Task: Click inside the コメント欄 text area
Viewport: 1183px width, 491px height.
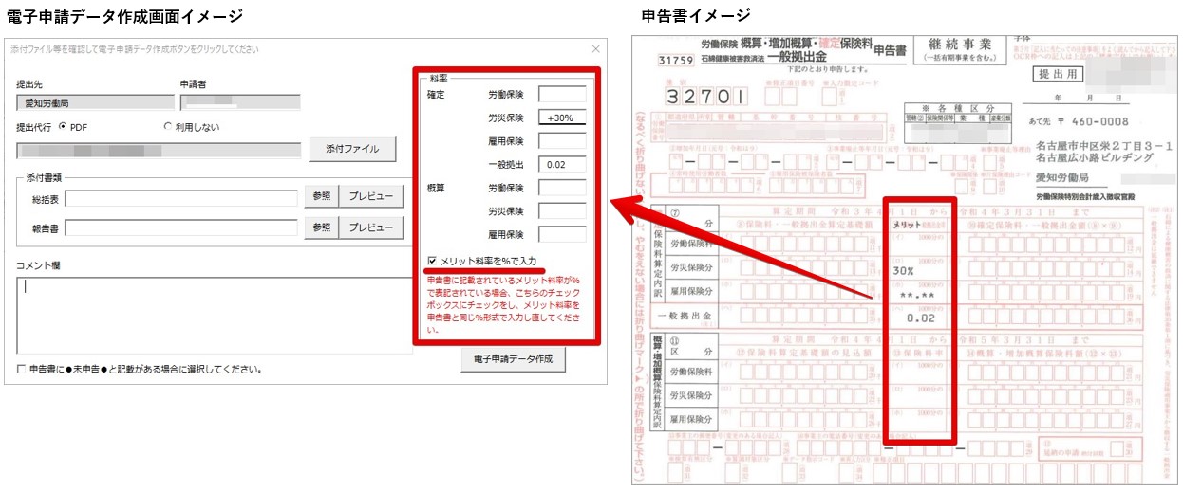Action: (215, 314)
